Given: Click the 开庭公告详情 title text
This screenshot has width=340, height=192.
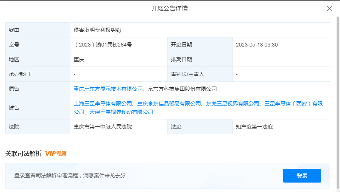Looking at the screenshot, I should tap(170, 8).
